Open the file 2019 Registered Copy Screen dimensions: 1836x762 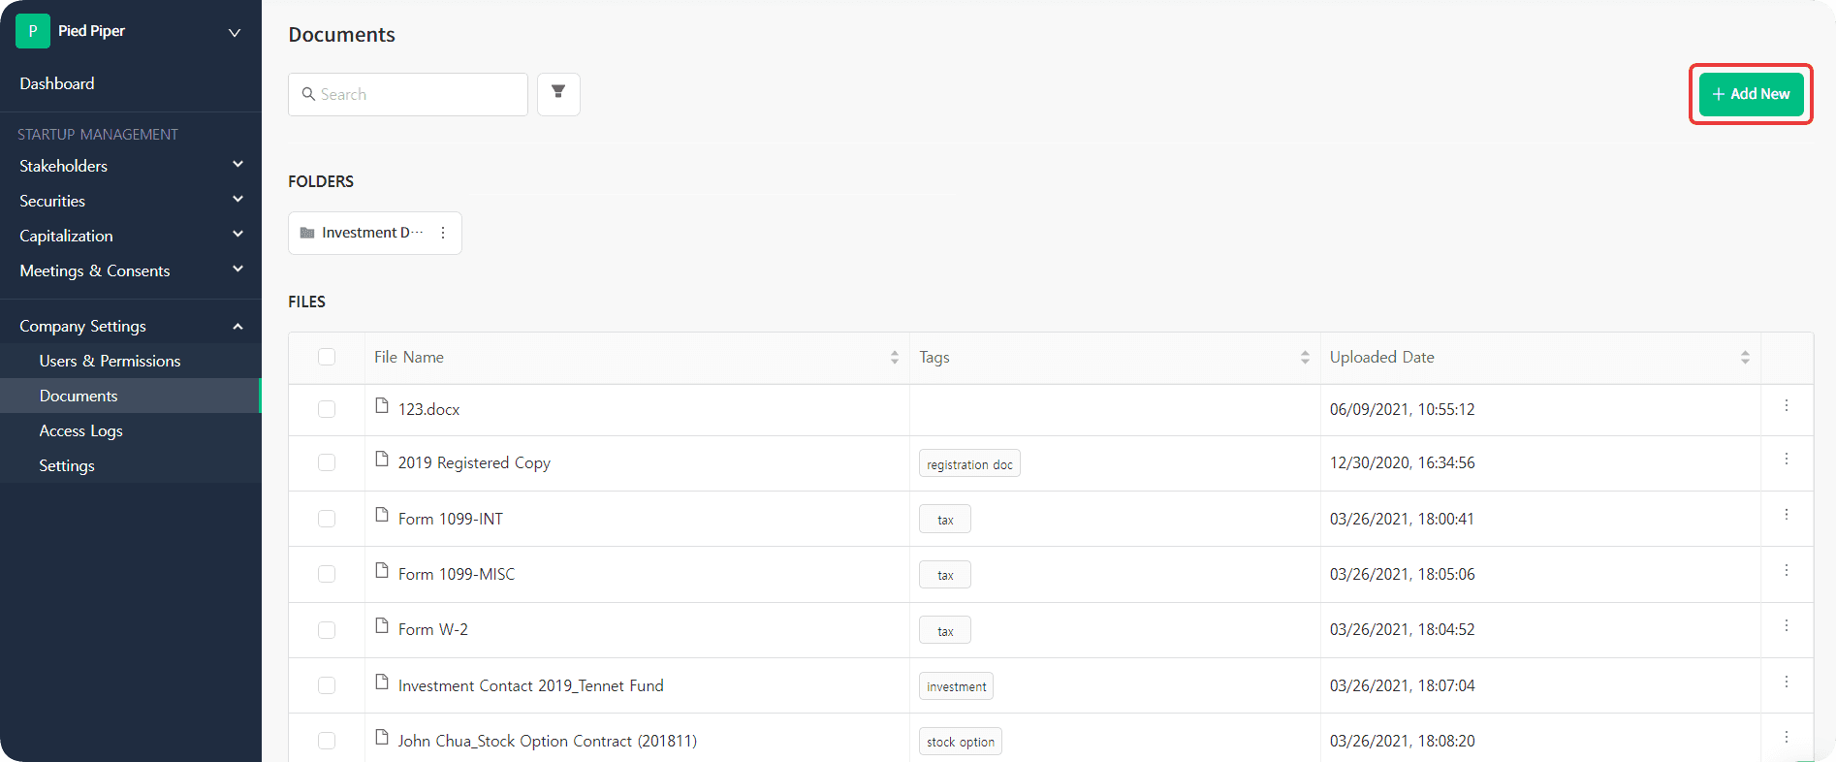(474, 462)
